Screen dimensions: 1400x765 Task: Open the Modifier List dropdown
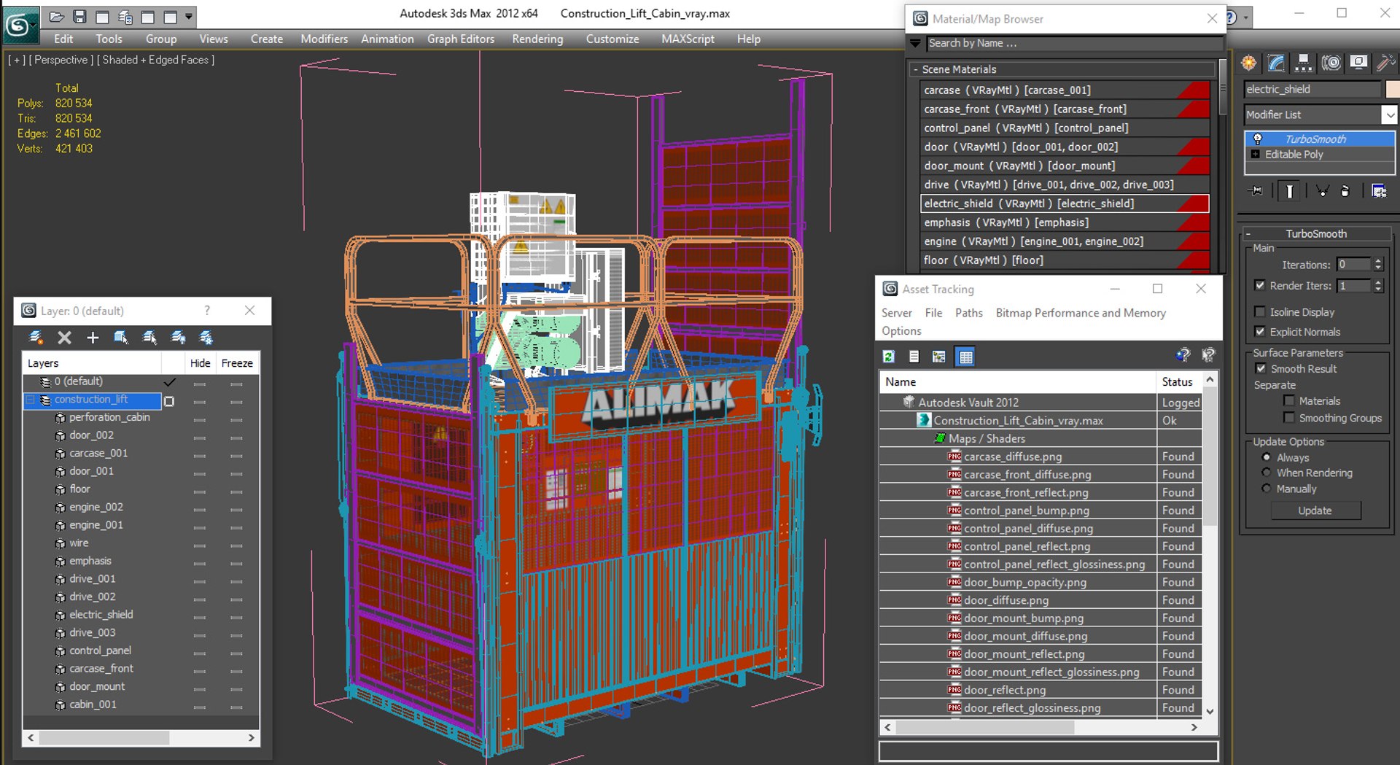[x=1390, y=114]
